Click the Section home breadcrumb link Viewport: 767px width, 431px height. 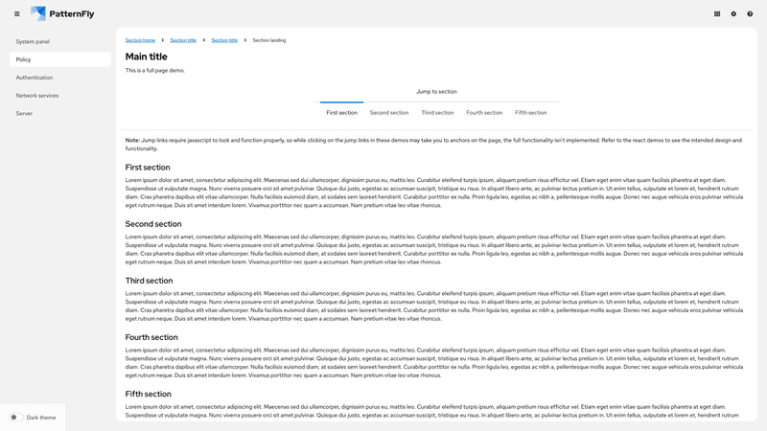[x=140, y=40]
